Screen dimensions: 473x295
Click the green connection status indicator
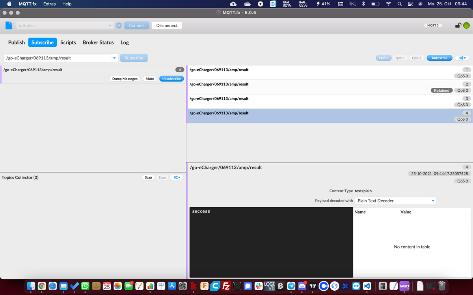[x=466, y=26]
